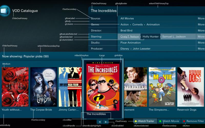Open the Jimmy Carter movie poster
This screenshot has width=205, height=128.
tap(70, 87)
